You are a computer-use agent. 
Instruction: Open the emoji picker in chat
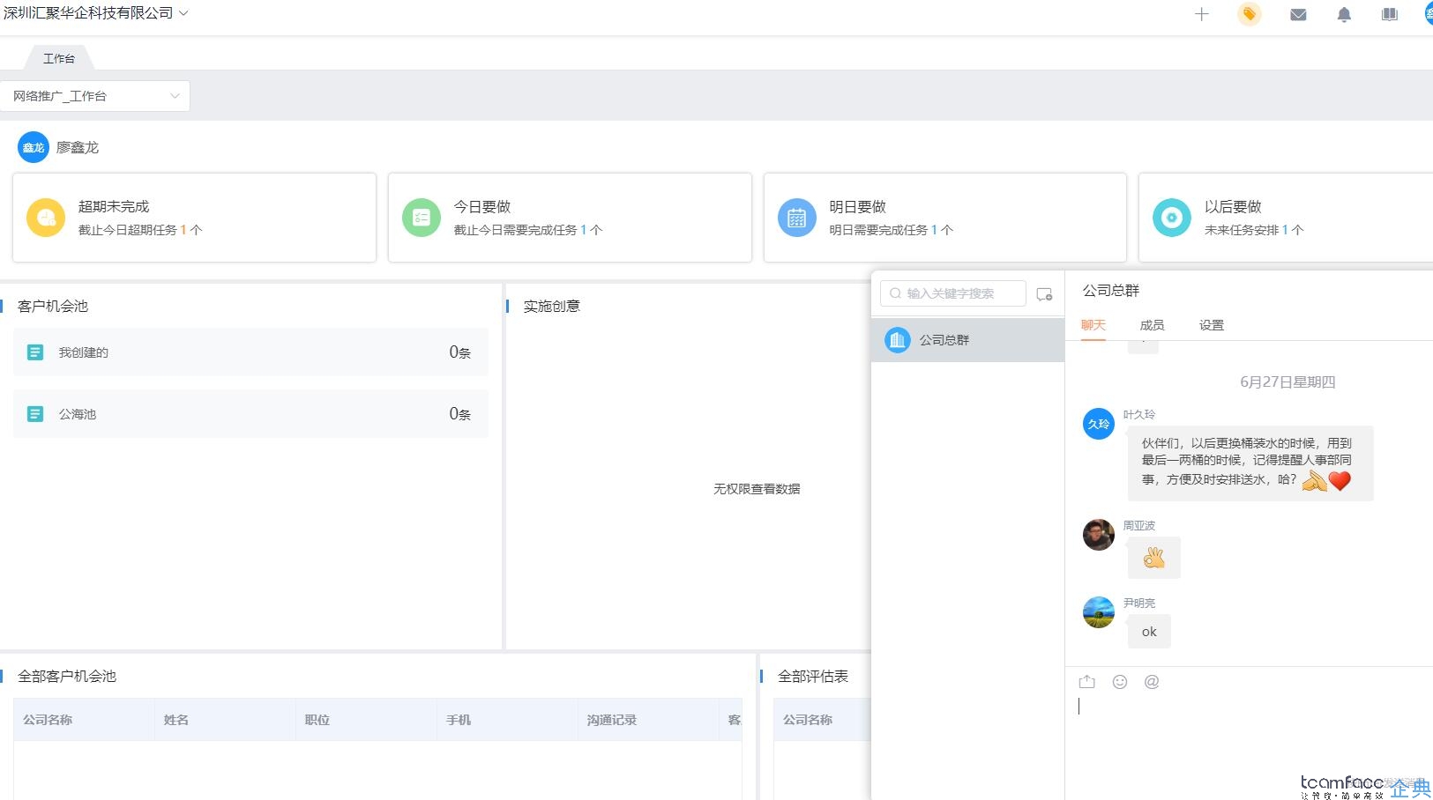pos(1120,681)
